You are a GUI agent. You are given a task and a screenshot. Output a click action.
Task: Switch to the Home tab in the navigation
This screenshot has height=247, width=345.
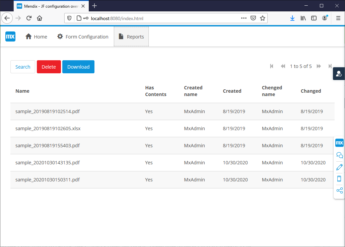36,36
